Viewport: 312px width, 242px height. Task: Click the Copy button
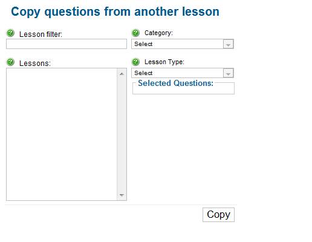[x=218, y=215]
